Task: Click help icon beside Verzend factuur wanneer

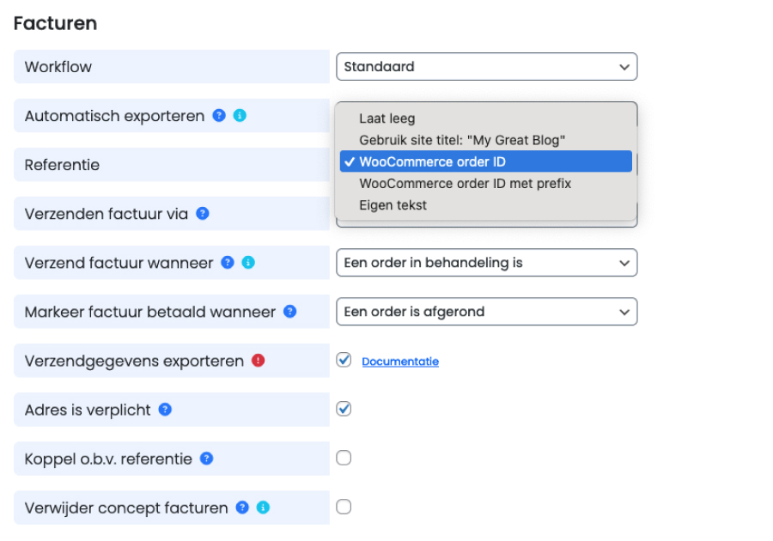Action: 228,263
